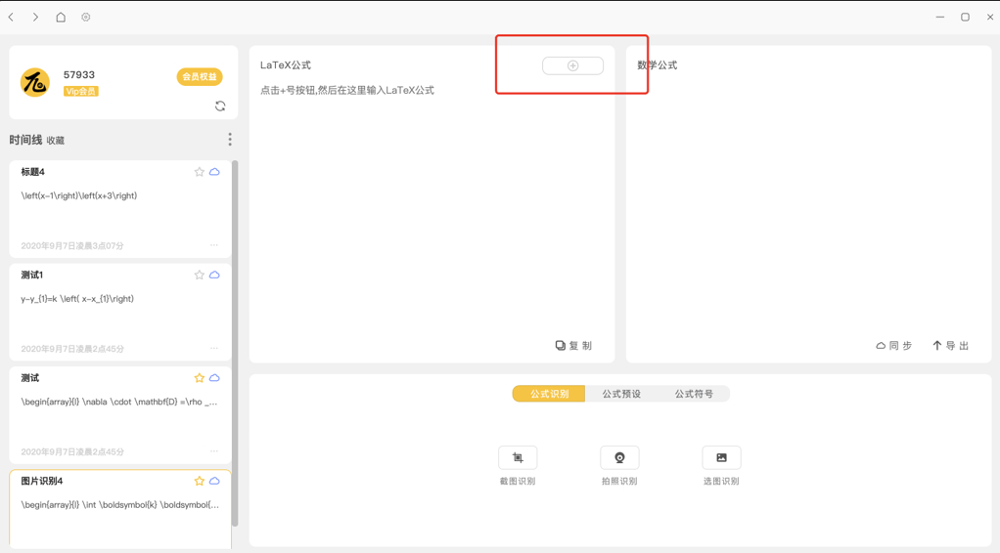The height and width of the screenshot is (553, 1000).
Task: Click the plus button to add LaTeX formula
Action: (x=572, y=65)
